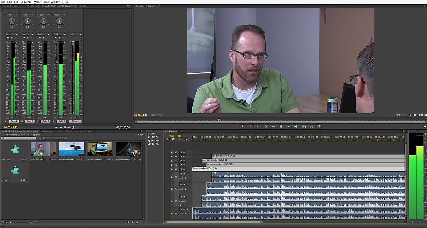Open timeline display settings wrench
The image size is (427, 228).
click(186, 139)
